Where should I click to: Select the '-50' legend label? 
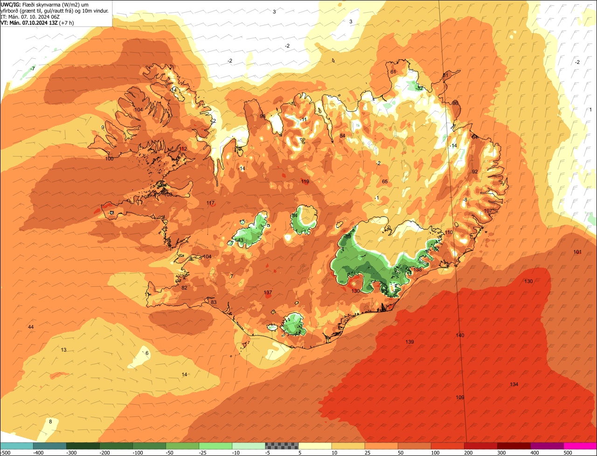click(x=170, y=452)
